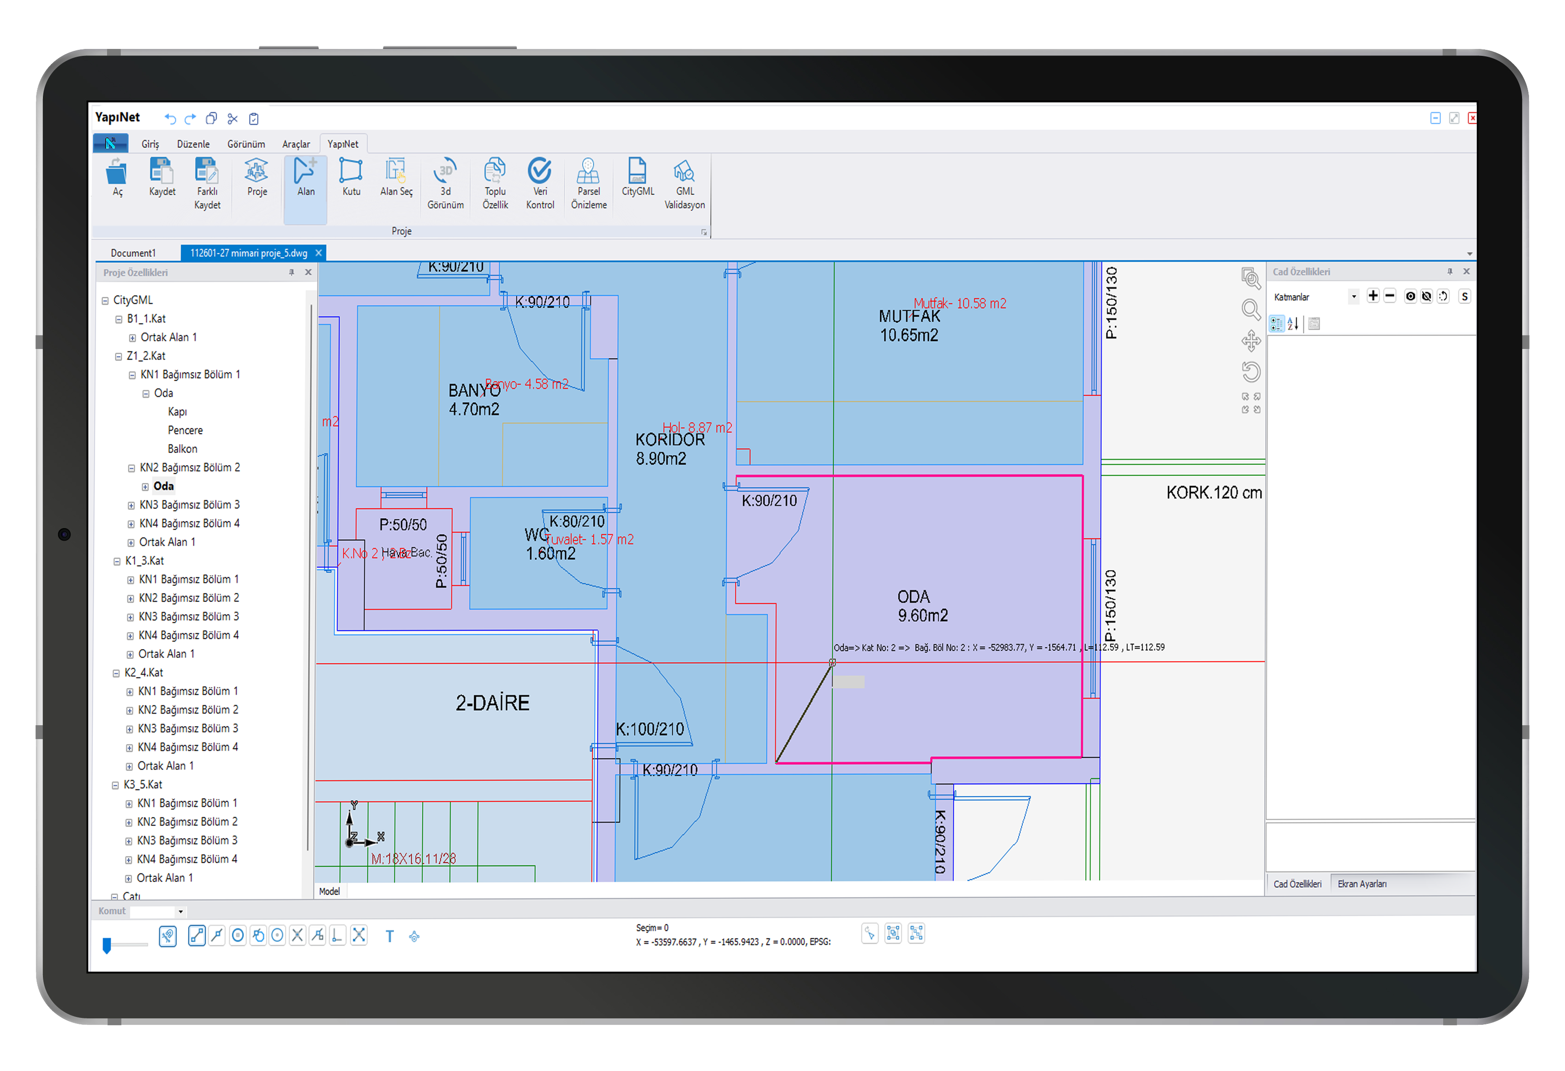
Task: Click the text T tool in the bottom bar
Action: click(389, 936)
